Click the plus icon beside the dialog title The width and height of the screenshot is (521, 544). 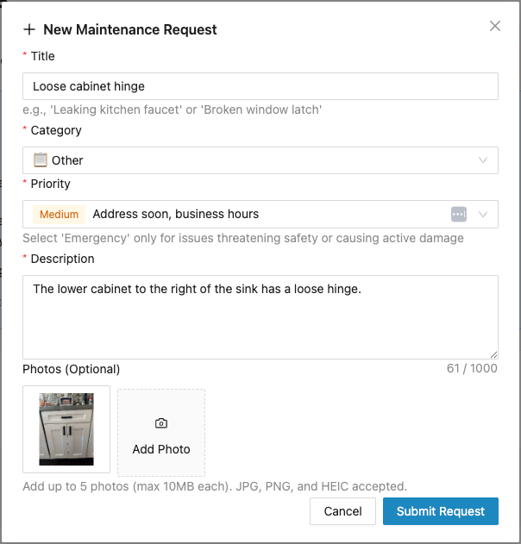(x=29, y=29)
